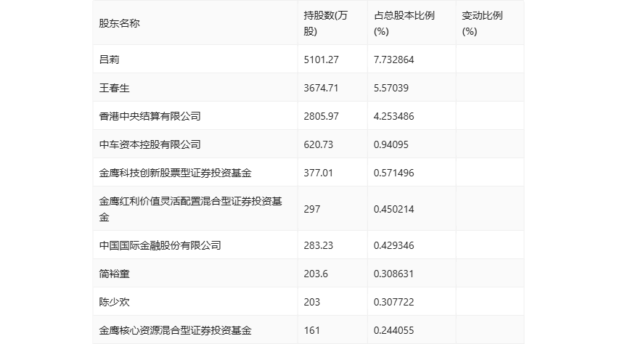Select shareholder name 吕莉
This screenshot has height=344, width=617.
[x=109, y=60]
